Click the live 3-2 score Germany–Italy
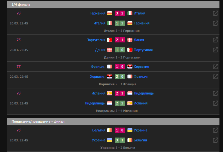The image size is (223, 152). click(x=120, y=13)
